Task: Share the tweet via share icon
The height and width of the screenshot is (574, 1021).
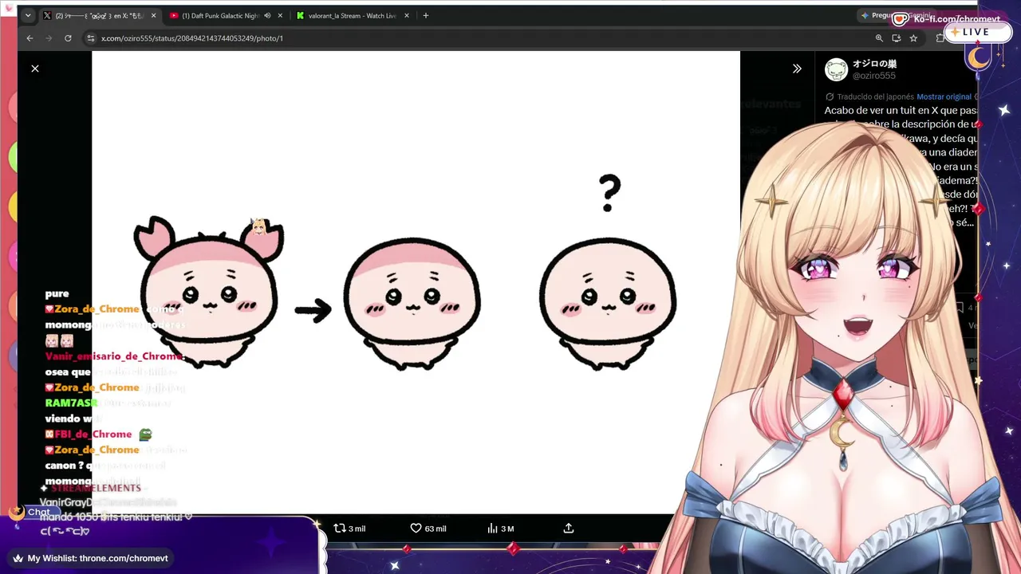Action: tap(568, 529)
